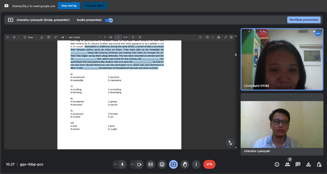This screenshot has width=327, height=174.
Task: Open the Draw tool dropdown arrow
Action: click(x=36, y=37)
